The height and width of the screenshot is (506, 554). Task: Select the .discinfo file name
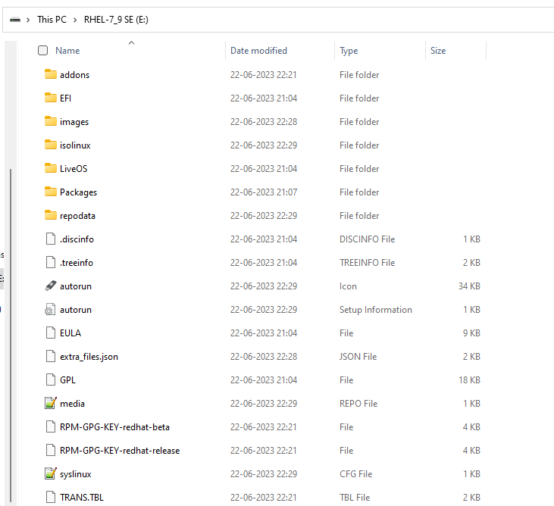tap(77, 239)
